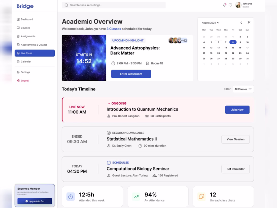Click the unread class chats icon

pyautogui.click(x=201, y=196)
